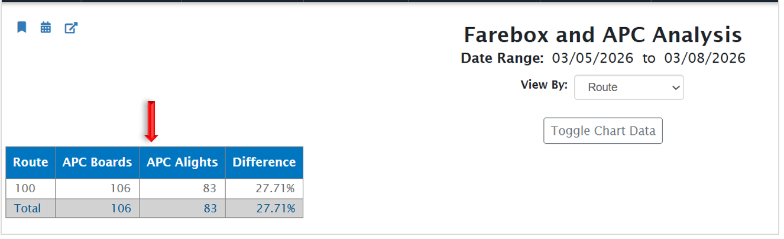The image size is (784, 239).
Task: Sort by the Route column header
Action: click(x=31, y=162)
